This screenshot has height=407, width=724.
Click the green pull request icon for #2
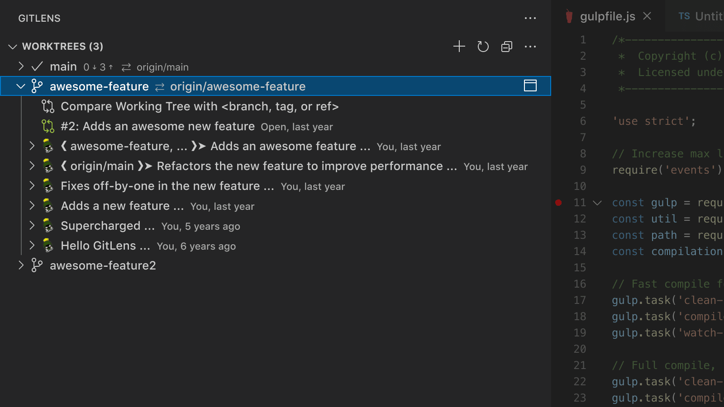(48, 126)
